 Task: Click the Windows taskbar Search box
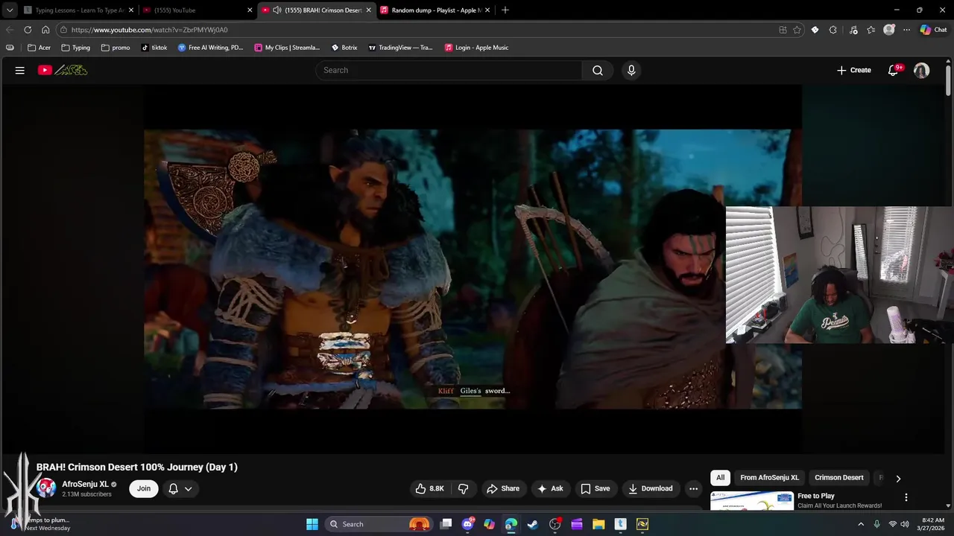pos(379,524)
